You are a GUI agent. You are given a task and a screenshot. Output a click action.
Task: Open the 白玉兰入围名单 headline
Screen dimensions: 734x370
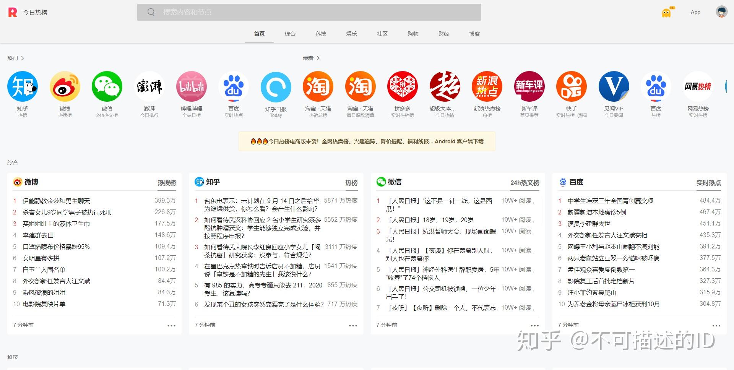point(44,269)
